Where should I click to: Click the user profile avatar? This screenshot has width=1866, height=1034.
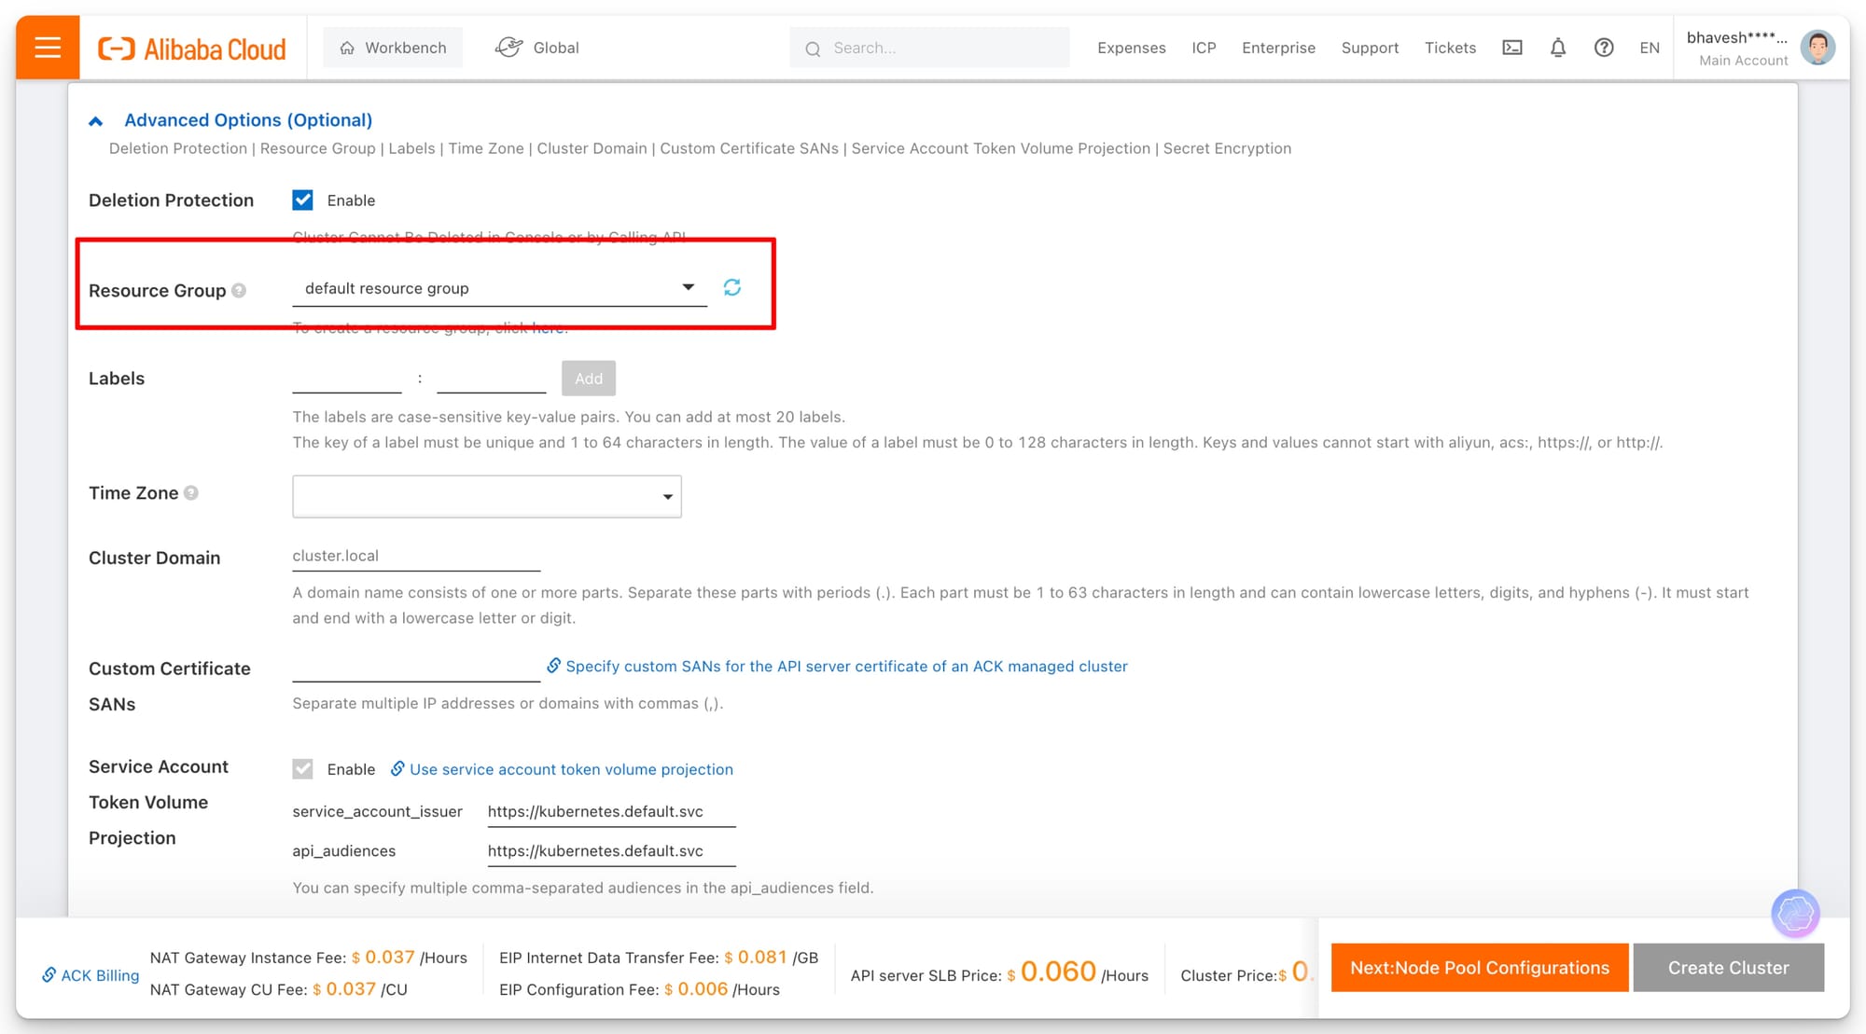tap(1817, 48)
